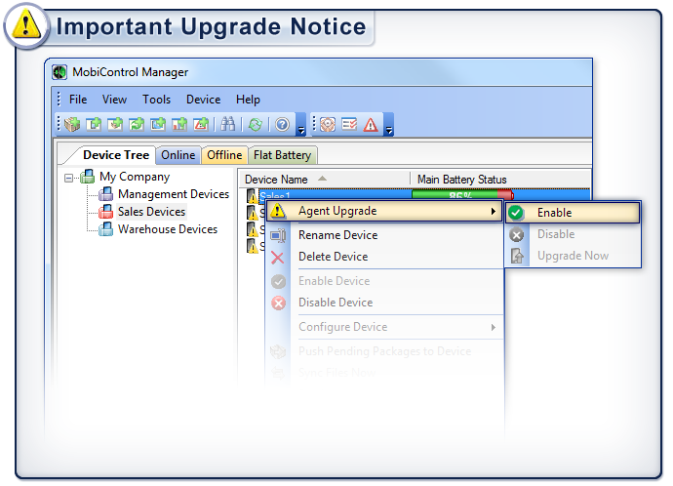Choose Upgrade Now in the submenu
The width and height of the screenshot is (673, 486).
pyautogui.click(x=573, y=256)
